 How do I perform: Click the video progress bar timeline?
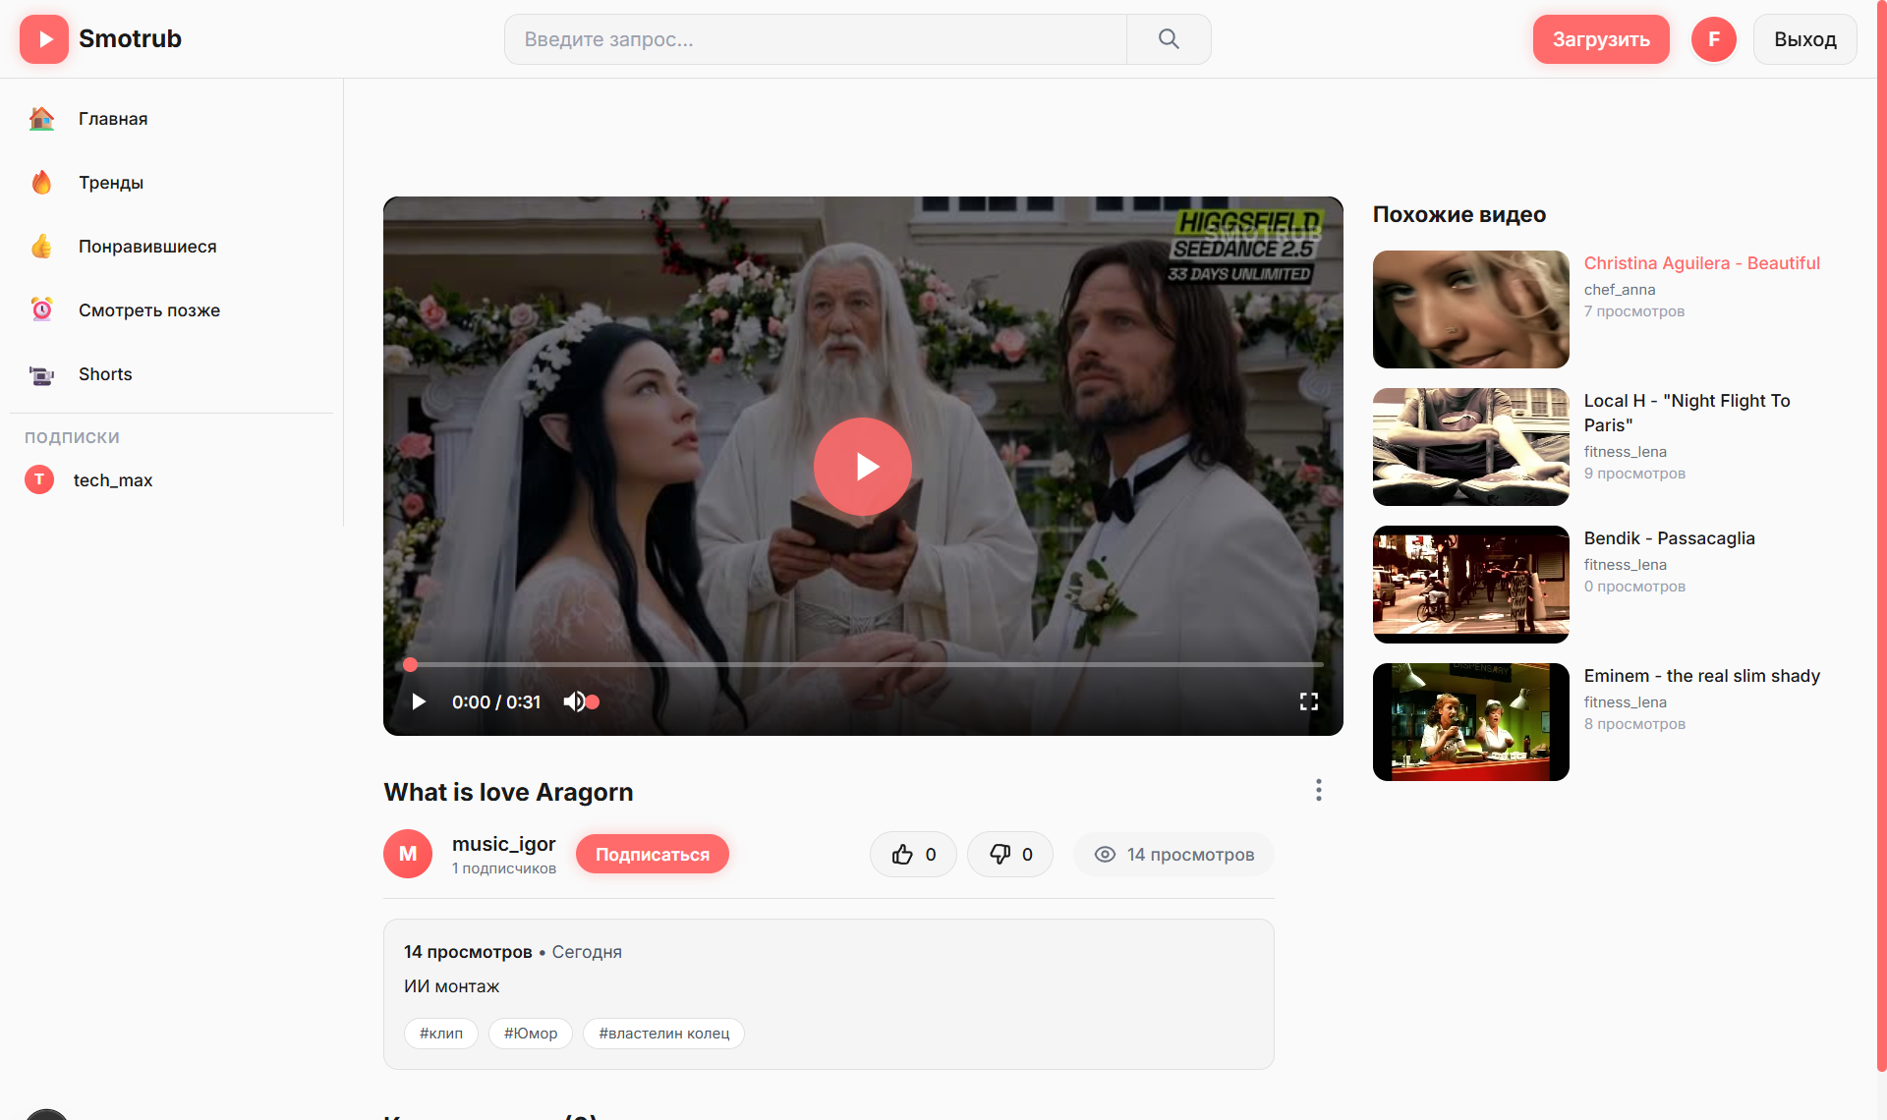tap(863, 665)
